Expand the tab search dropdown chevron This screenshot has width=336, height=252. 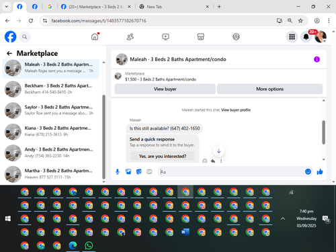7,7
